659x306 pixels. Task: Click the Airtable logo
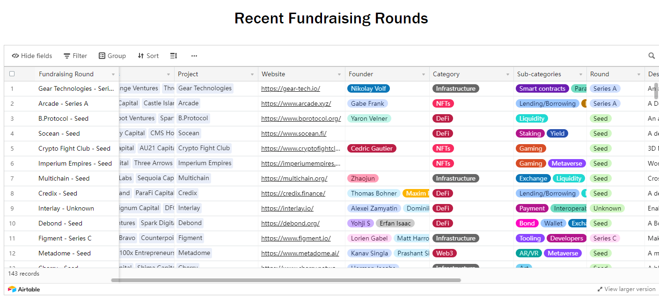point(24,289)
